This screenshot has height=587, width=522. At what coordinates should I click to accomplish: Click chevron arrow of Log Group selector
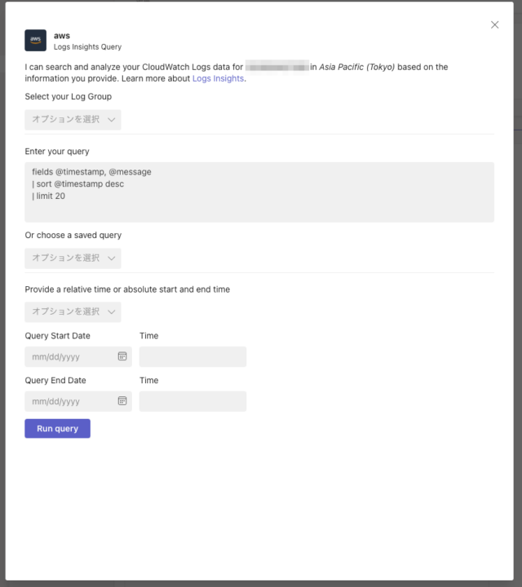point(111,120)
